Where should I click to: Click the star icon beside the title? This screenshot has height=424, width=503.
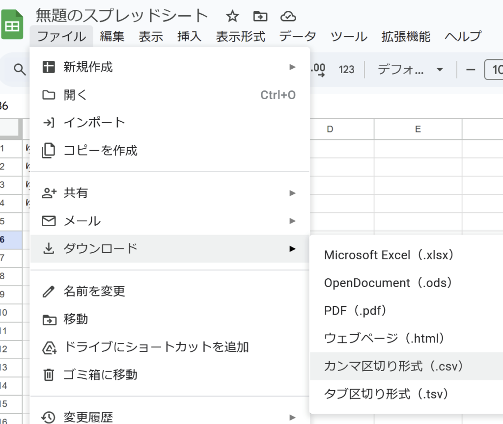point(232,16)
